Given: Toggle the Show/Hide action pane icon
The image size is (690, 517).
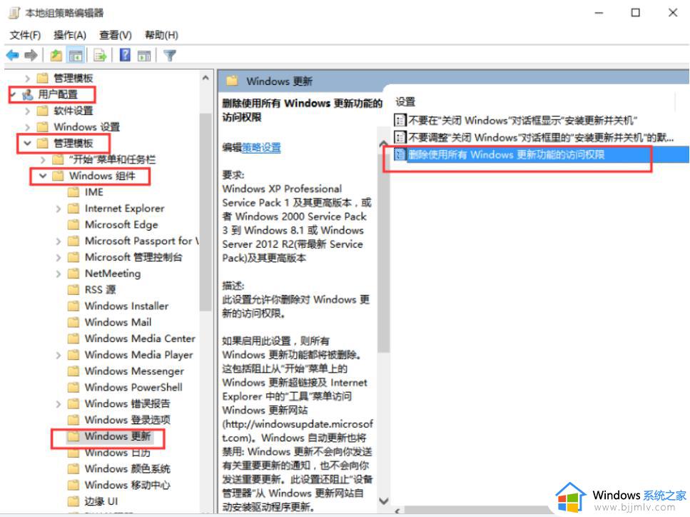Looking at the screenshot, I should tap(144, 56).
